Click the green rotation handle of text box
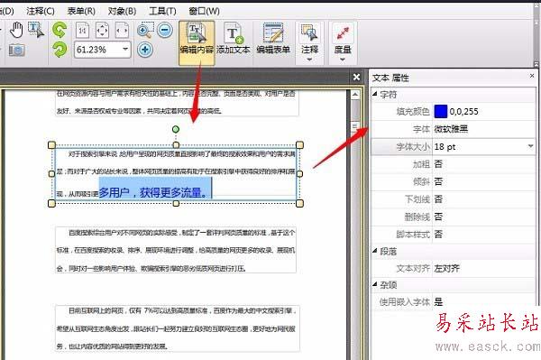 click(176, 129)
